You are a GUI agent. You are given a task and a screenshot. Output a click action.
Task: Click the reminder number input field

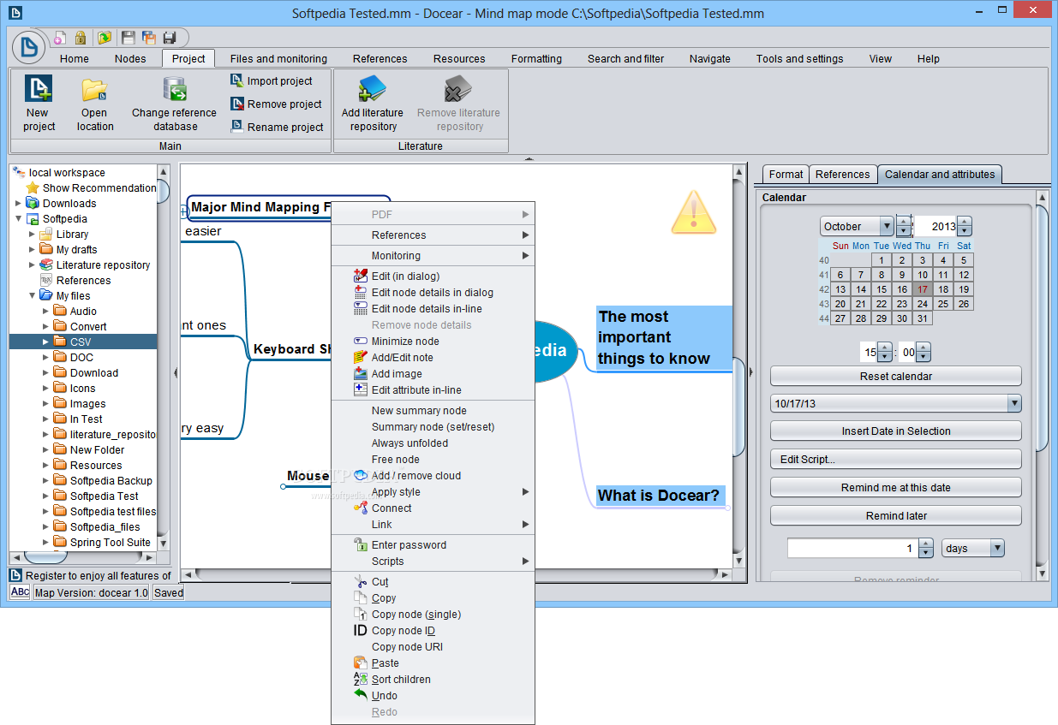tap(852, 548)
